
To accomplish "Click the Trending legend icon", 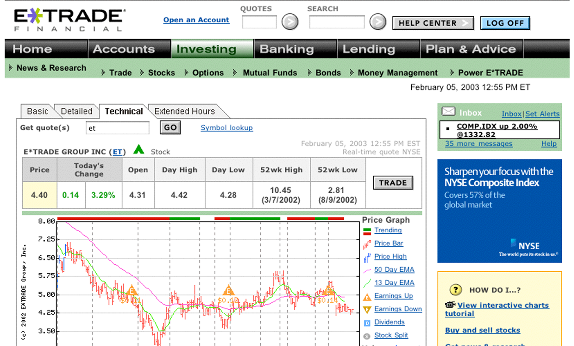I will point(367,231).
